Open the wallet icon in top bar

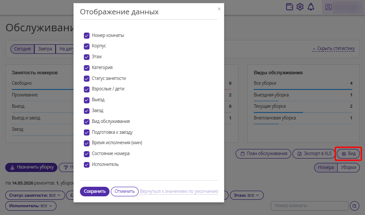click(289, 7)
